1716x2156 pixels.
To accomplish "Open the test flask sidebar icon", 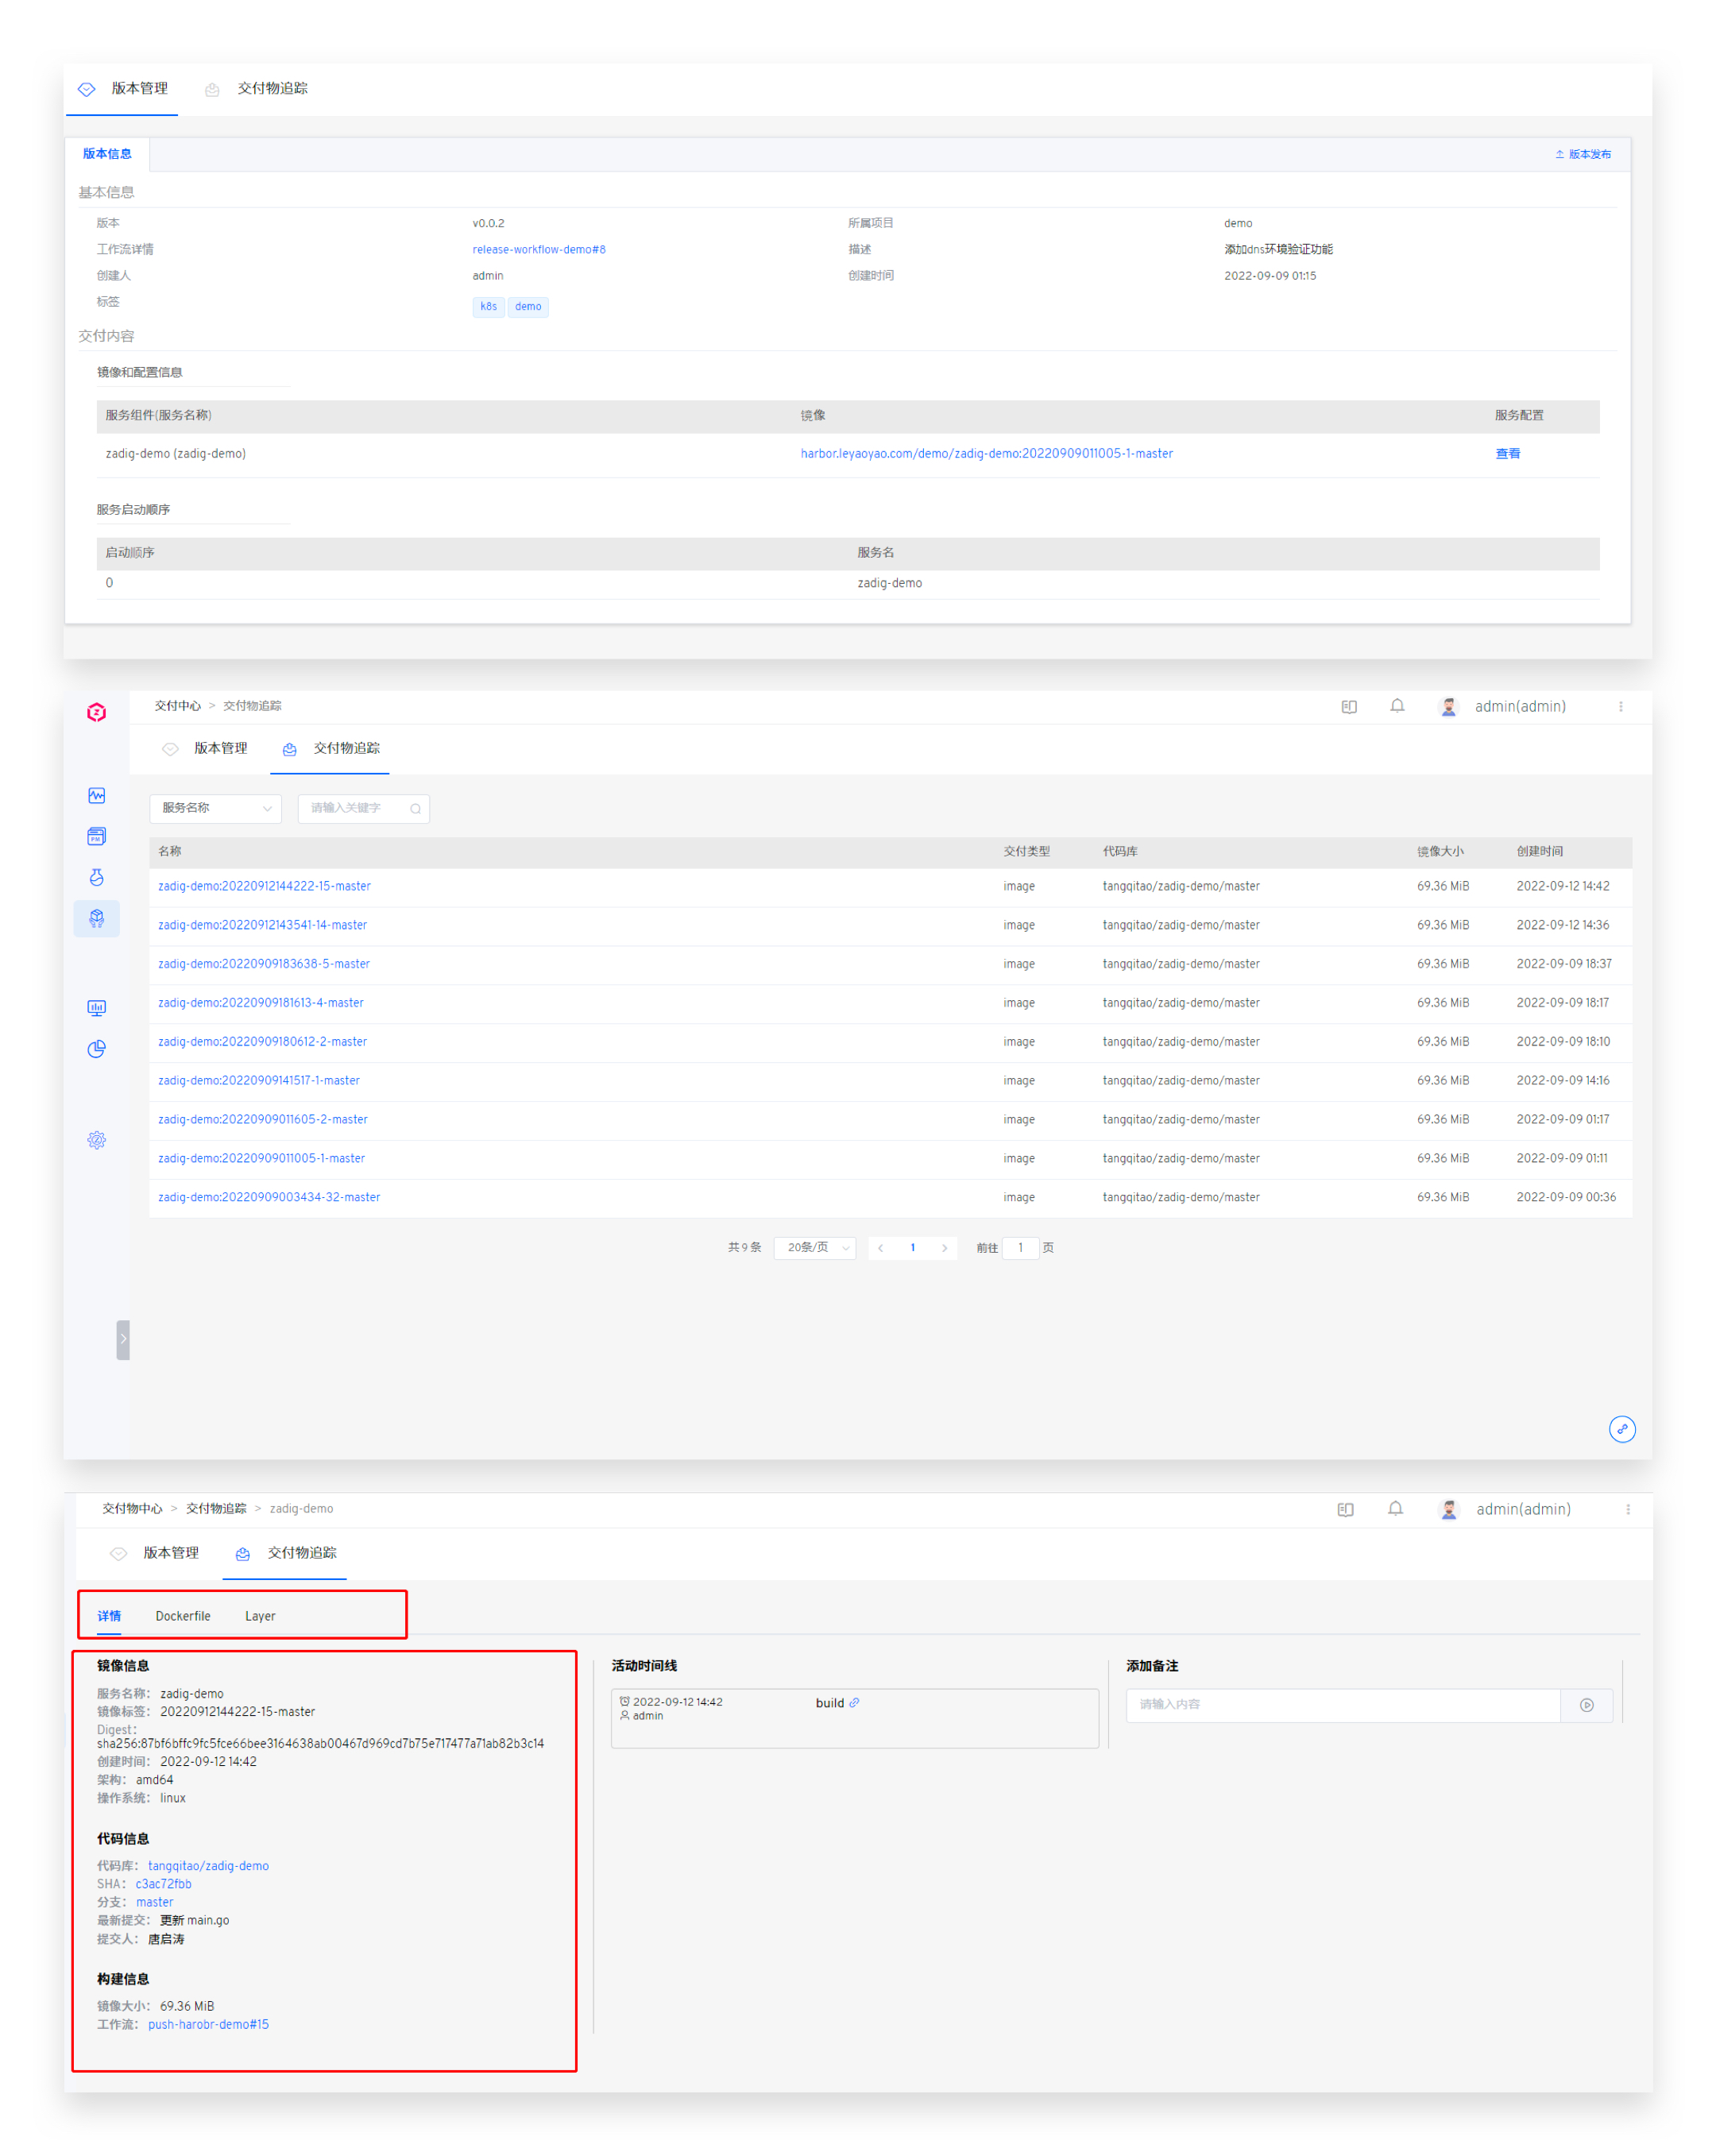I will pyautogui.click(x=96, y=877).
